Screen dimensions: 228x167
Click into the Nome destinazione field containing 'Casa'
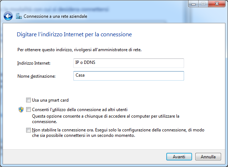129,76
